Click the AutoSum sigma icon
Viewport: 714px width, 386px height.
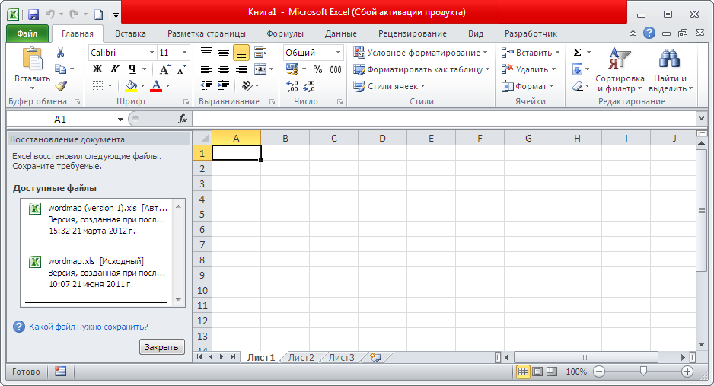577,53
